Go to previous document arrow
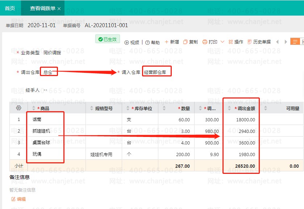The image size is (304, 209). point(278,42)
